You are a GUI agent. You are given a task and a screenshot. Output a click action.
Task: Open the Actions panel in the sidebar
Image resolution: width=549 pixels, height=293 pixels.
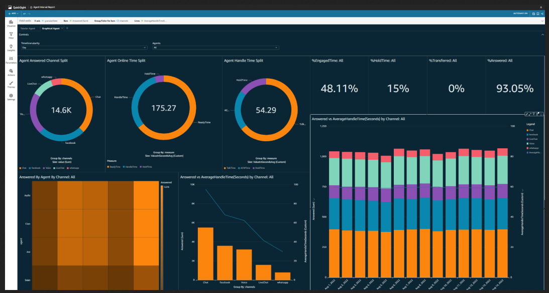[x=11, y=73]
